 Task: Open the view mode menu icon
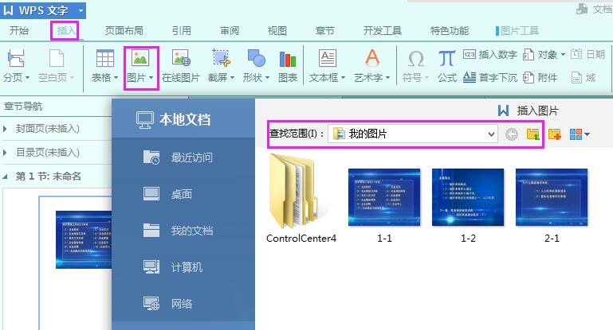580,134
